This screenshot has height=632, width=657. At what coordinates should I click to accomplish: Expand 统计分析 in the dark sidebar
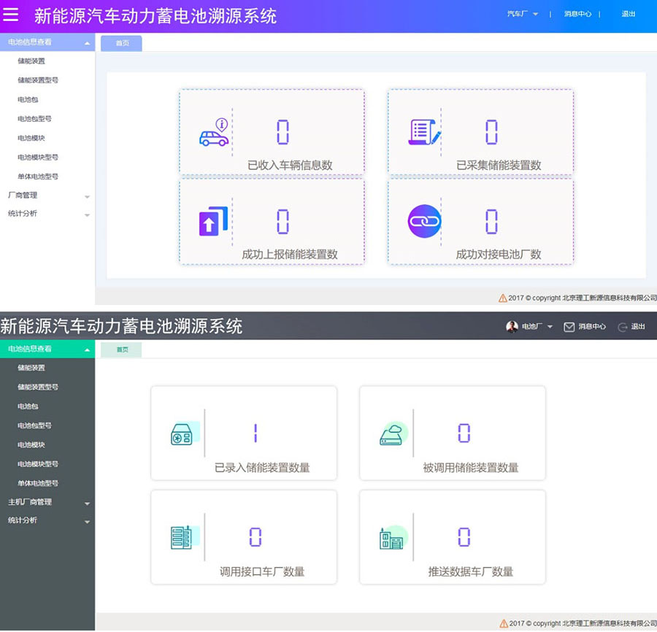click(x=47, y=520)
